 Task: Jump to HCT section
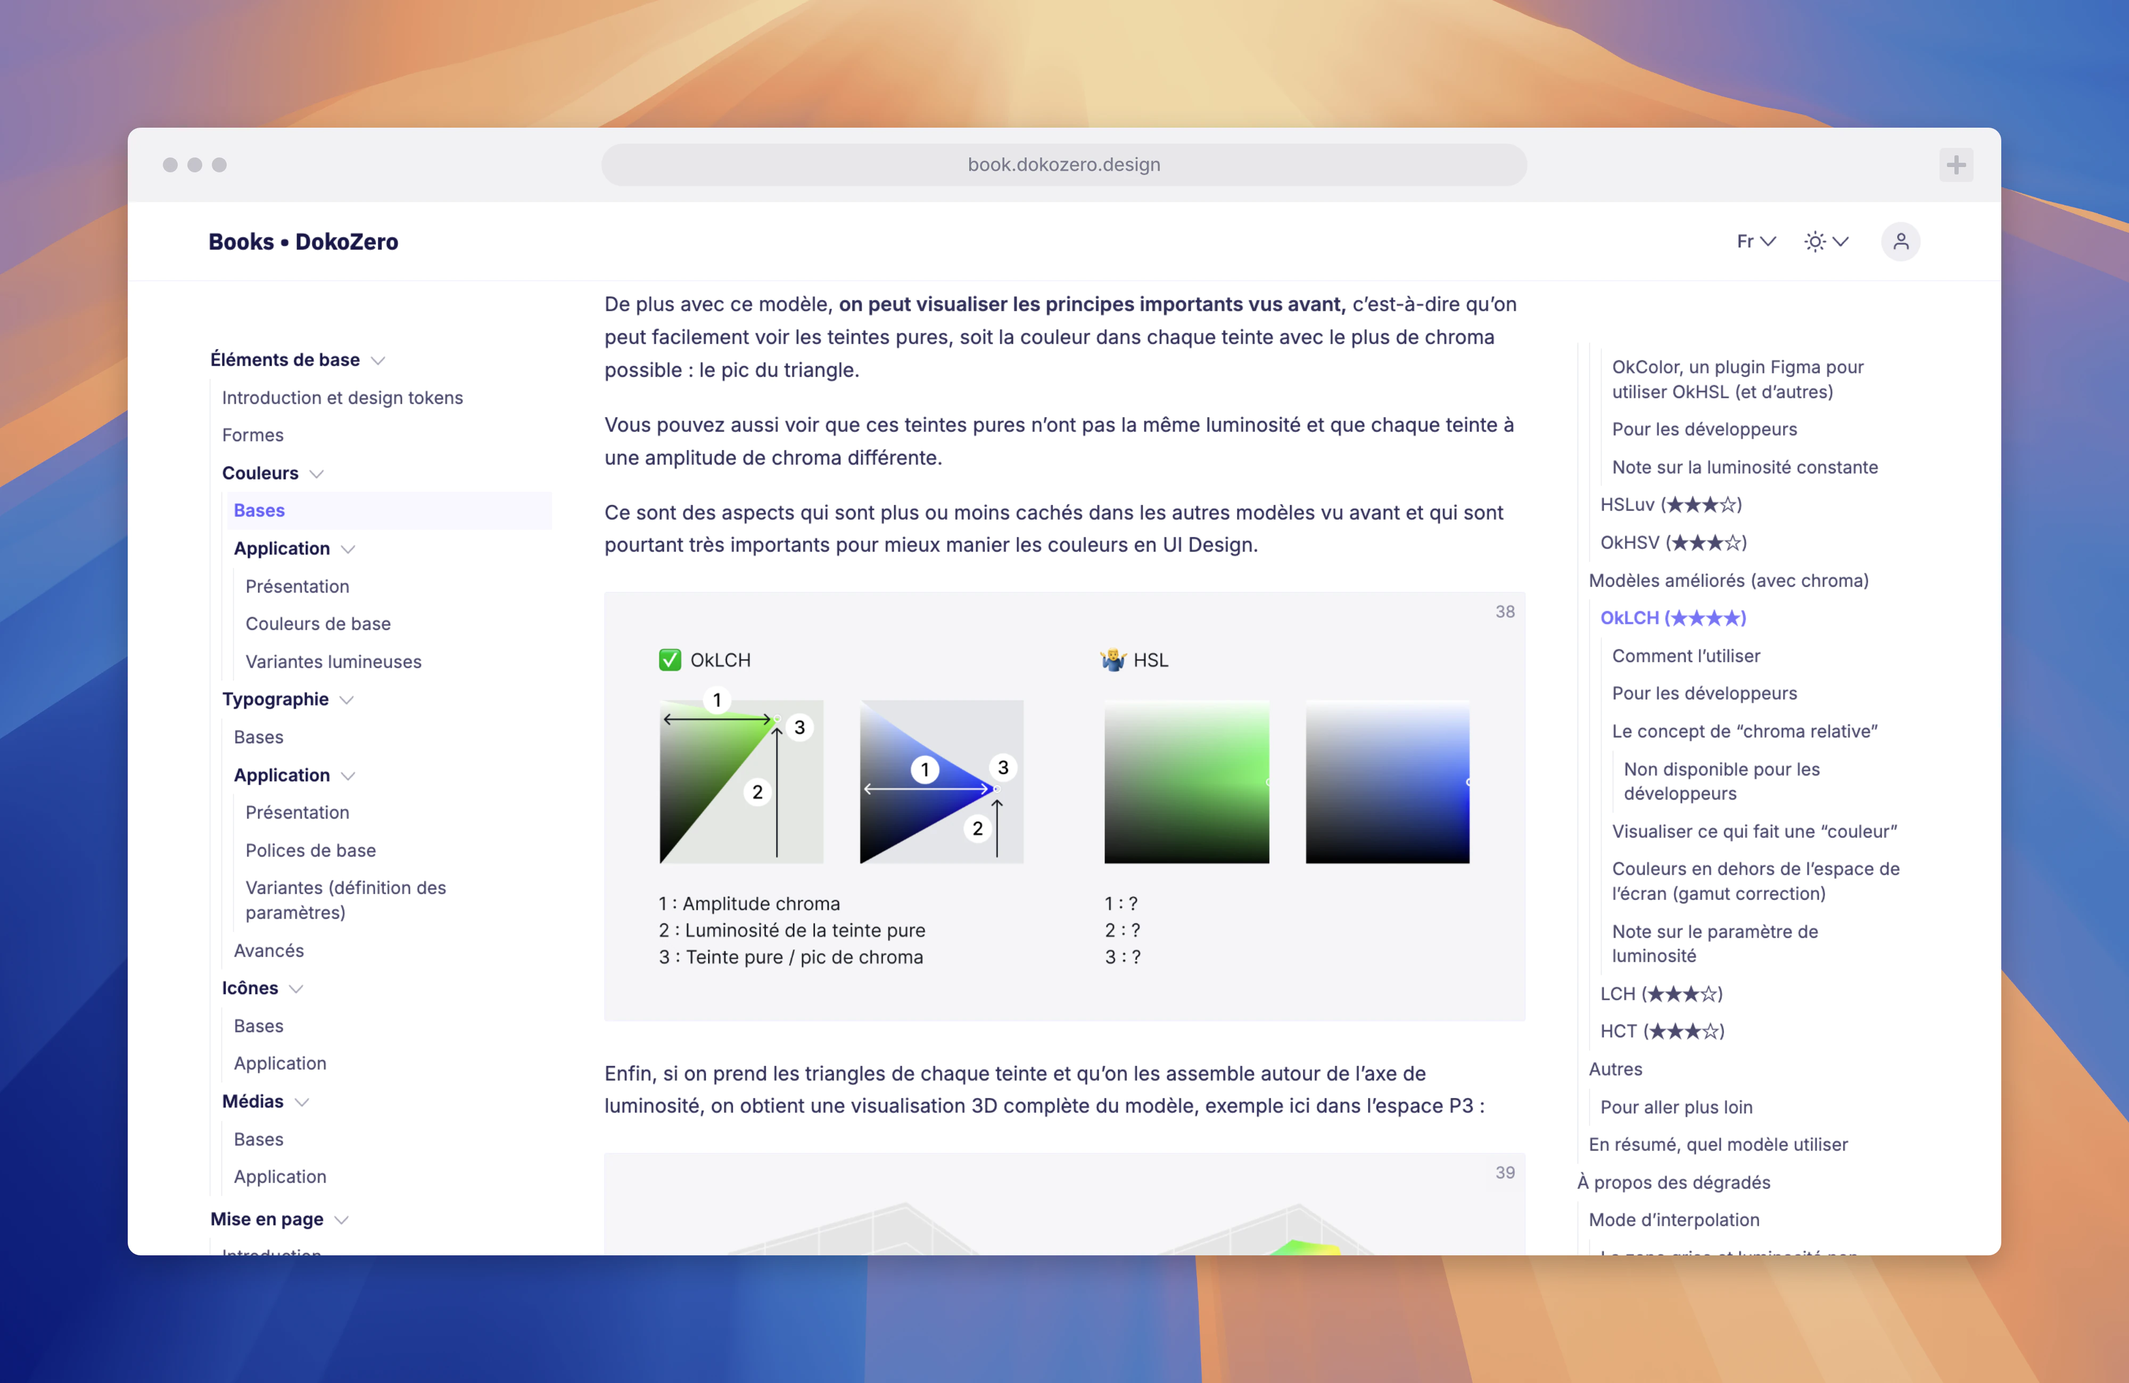click(x=1662, y=1031)
